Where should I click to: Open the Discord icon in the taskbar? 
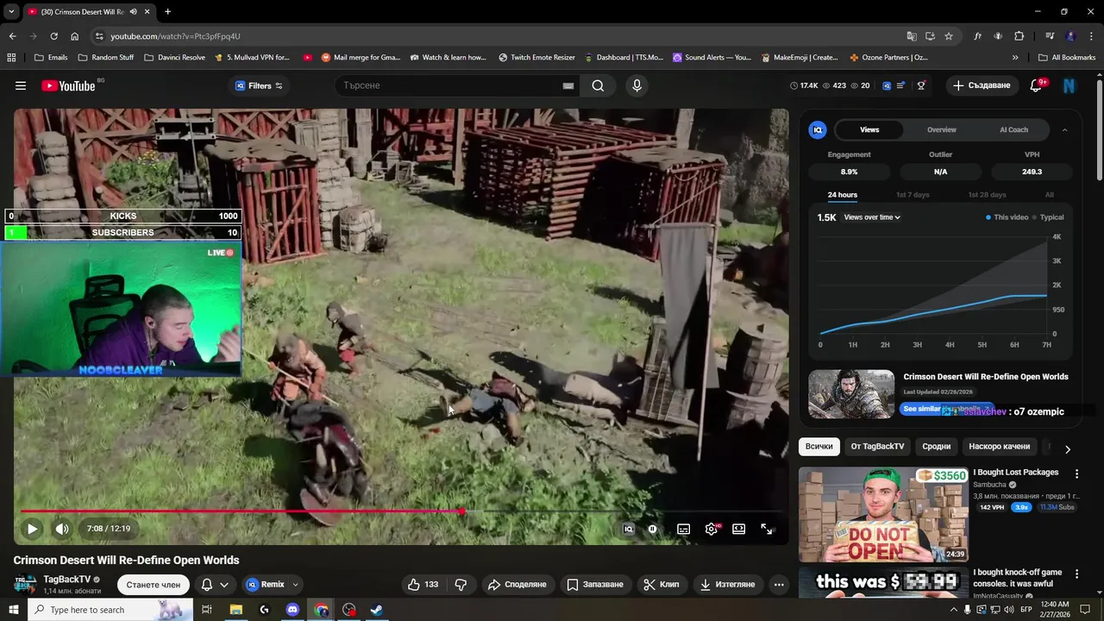[292, 610]
